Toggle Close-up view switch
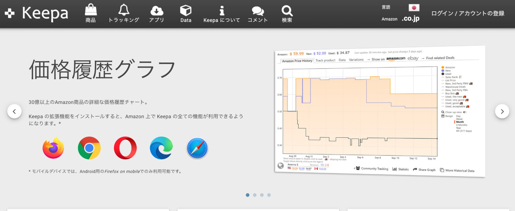 [465, 112]
